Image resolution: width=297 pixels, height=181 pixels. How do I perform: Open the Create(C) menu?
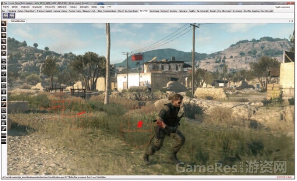(25, 7)
